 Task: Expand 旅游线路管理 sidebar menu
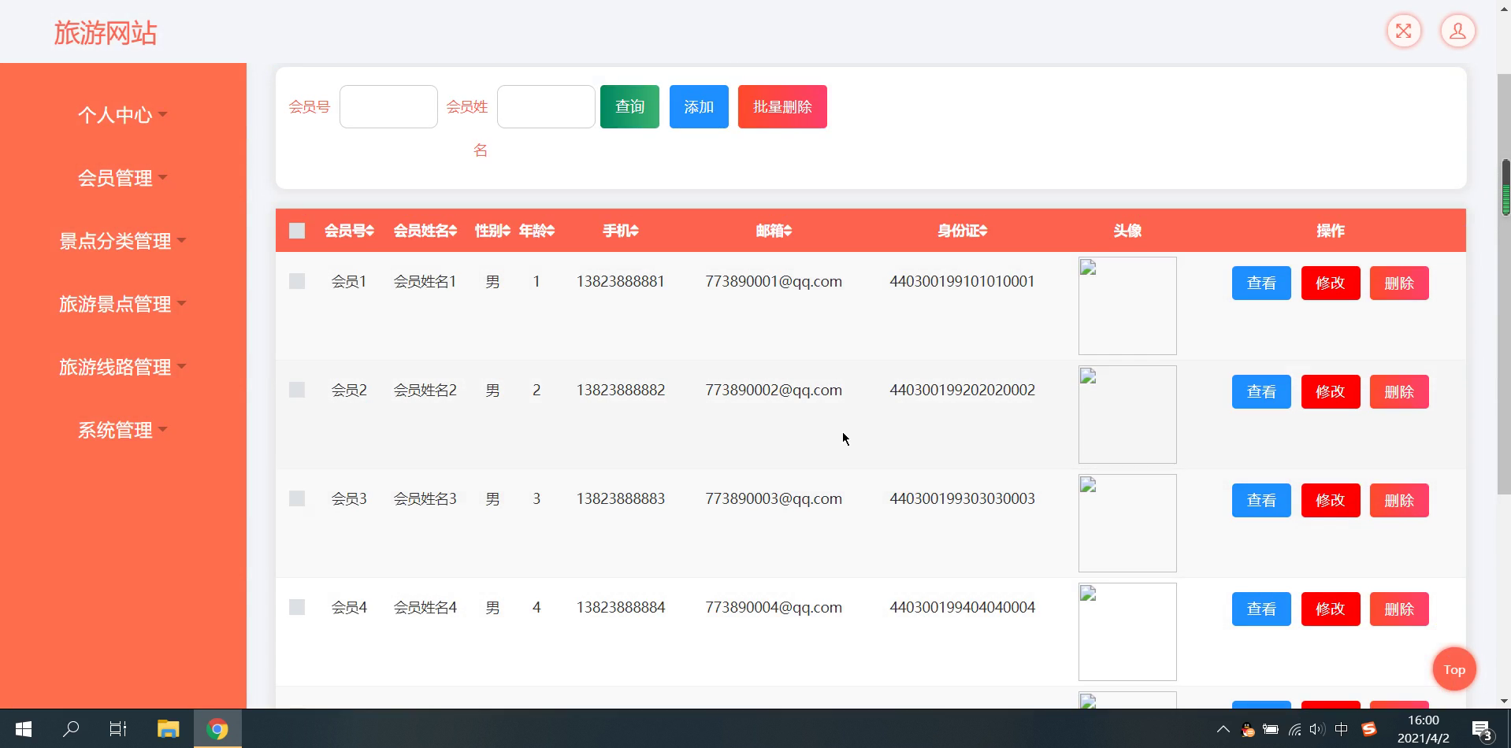click(x=122, y=367)
